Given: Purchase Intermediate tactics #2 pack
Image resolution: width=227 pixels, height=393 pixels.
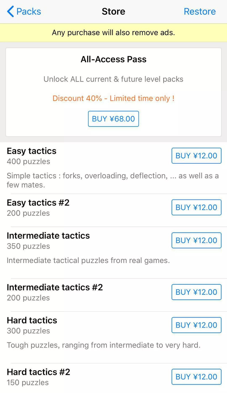Looking at the screenshot, I should tap(196, 292).
